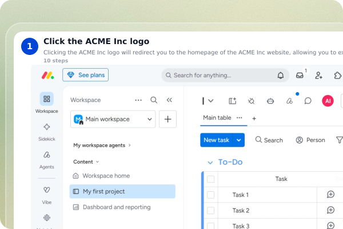Screen dimensions: 343x229
Task: Click the plus button beside Main workspace
Action: click(x=167, y=119)
